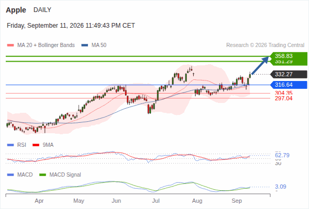Click the Jul label on time axis

(x=156, y=201)
